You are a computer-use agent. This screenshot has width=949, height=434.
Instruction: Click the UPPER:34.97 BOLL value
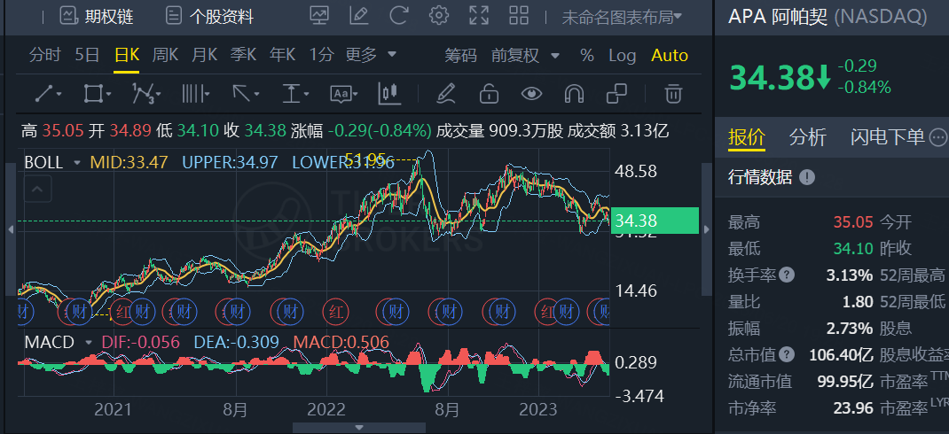click(230, 163)
